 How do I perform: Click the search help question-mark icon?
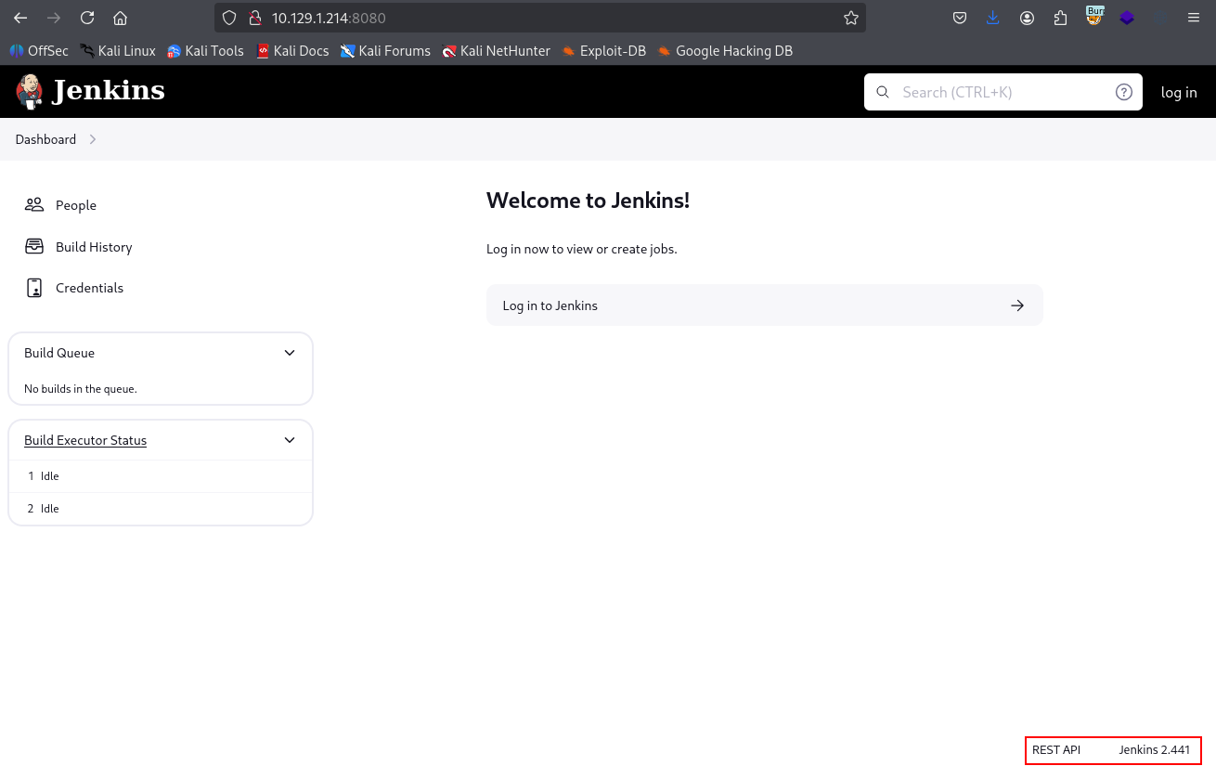1124,92
